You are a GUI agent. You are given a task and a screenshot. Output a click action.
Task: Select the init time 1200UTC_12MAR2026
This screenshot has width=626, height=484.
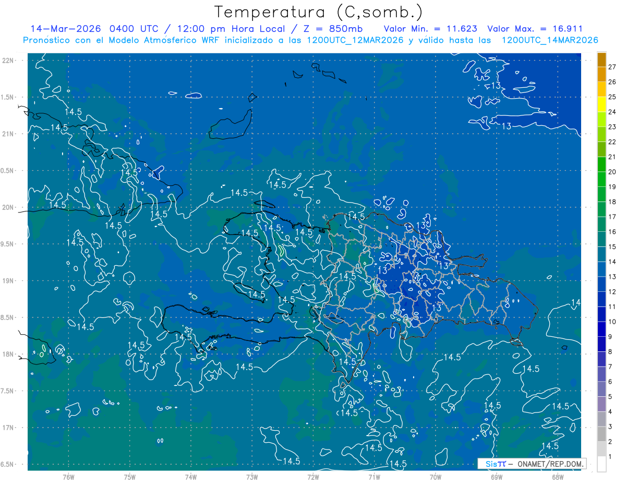(356, 40)
